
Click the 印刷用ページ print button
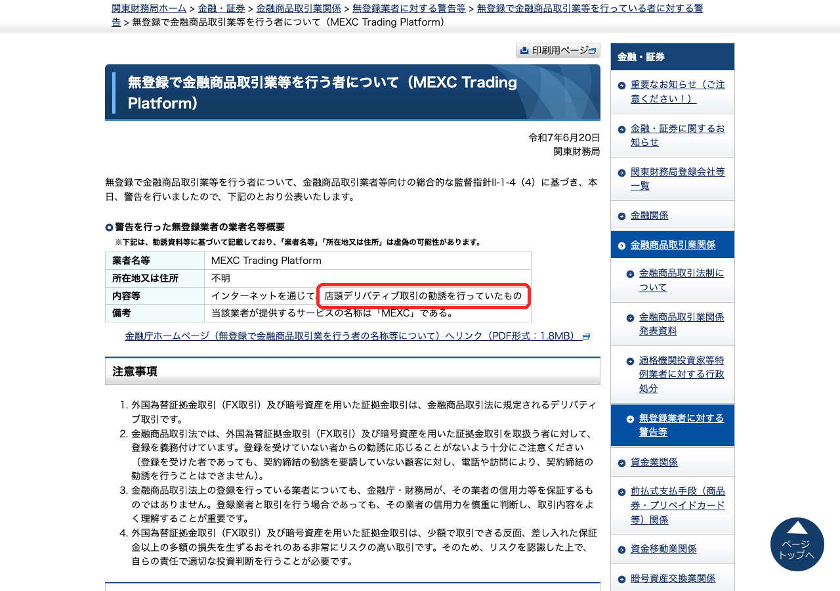click(558, 51)
